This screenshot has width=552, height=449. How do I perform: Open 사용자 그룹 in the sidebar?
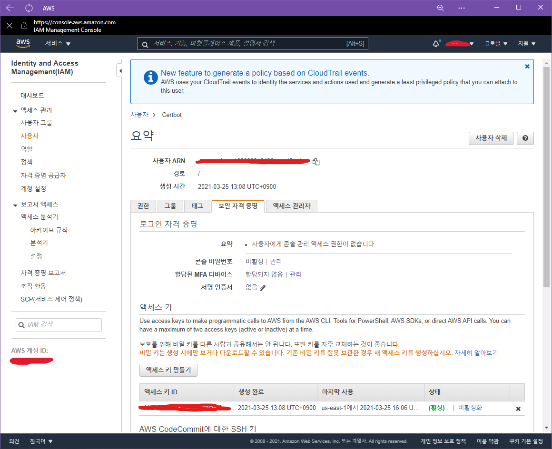[36, 122]
